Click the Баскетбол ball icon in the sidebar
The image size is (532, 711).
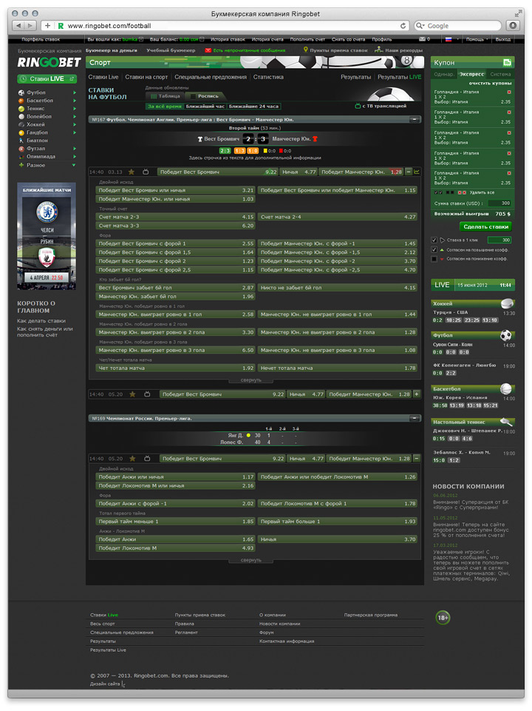(21, 101)
